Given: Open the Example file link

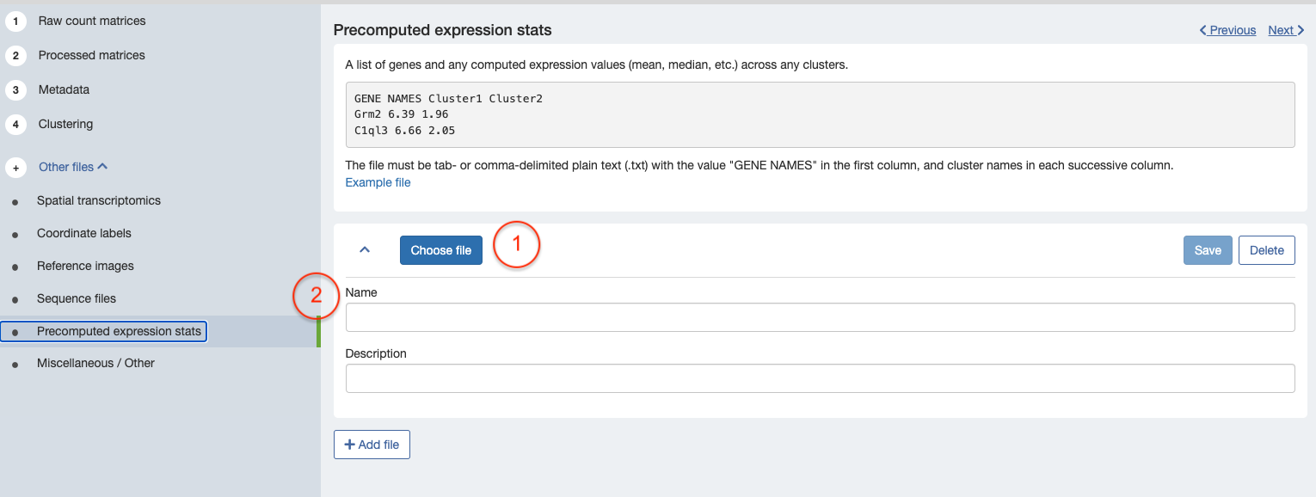Looking at the screenshot, I should pyautogui.click(x=378, y=182).
